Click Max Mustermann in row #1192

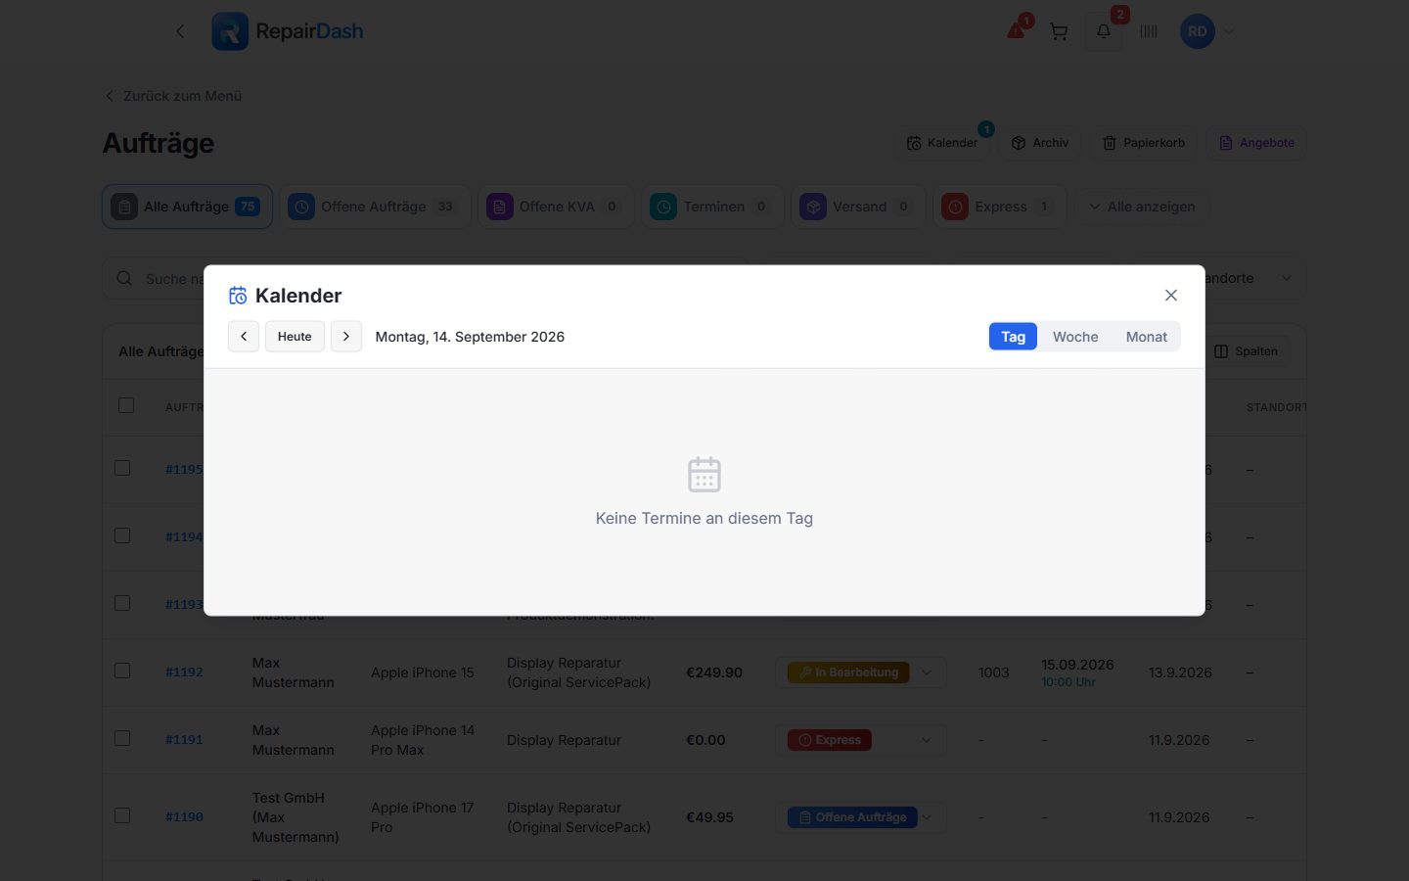tap(294, 672)
